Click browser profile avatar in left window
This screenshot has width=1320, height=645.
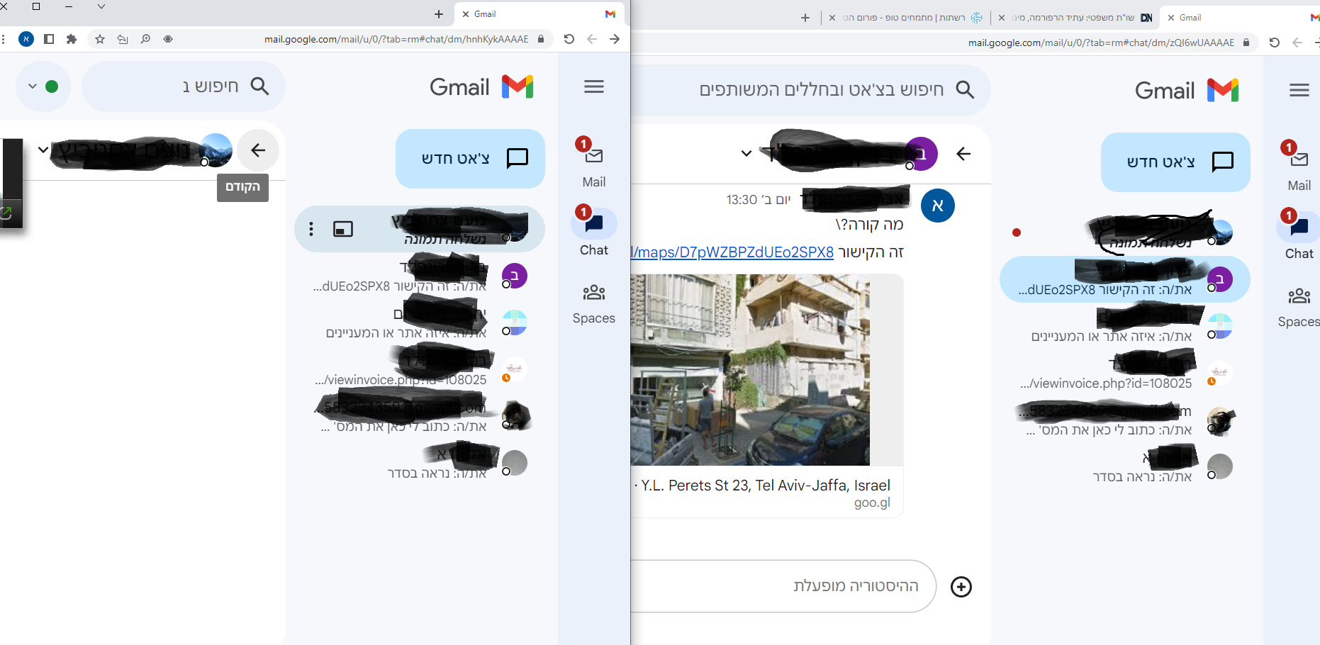click(x=26, y=39)
